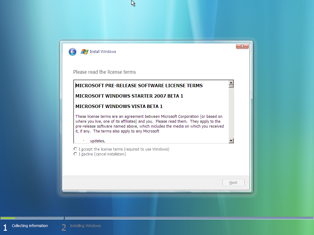Image resolution: width=314 pixels, height=235 pixels.
Task: Click the 'Install Windows' title text
Action: pyautogui.click(x=103, y=51)
